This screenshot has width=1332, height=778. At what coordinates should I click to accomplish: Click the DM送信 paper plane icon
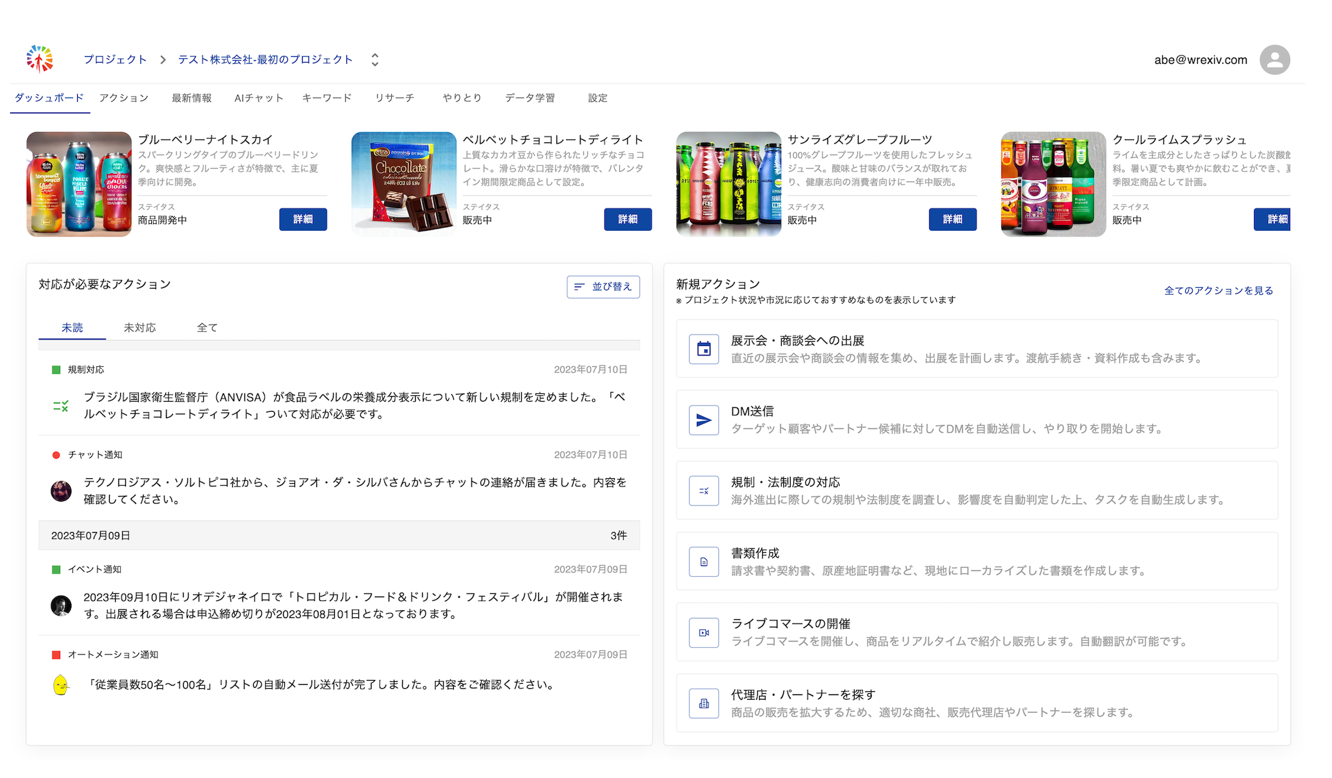[703, 420]
